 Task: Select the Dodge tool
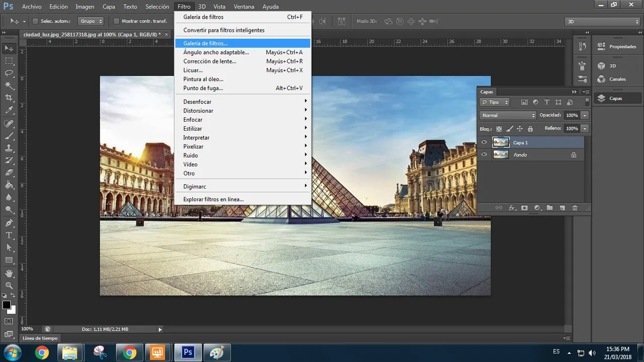tap(9, 210)
